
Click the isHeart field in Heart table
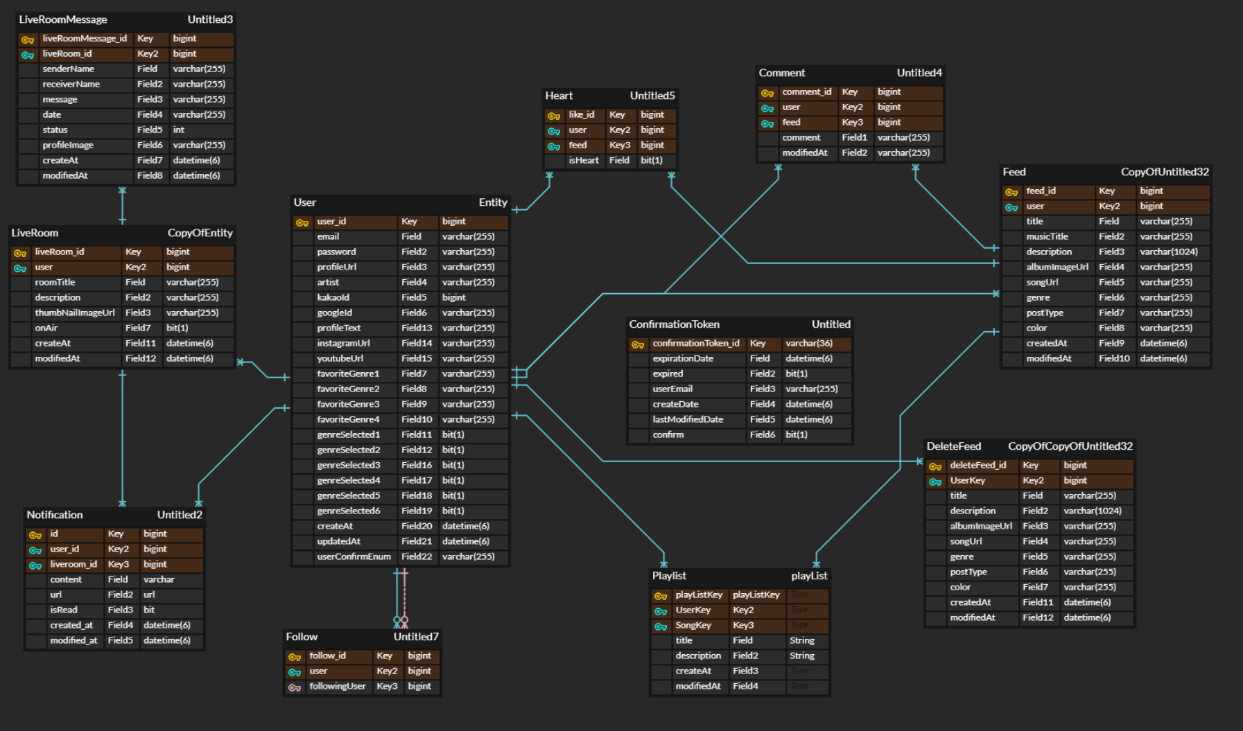pos(584,160)
